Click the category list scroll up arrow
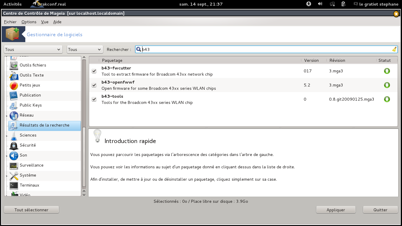Image resolution: width=402 pixels, height=226 pixels. point(84,58)
